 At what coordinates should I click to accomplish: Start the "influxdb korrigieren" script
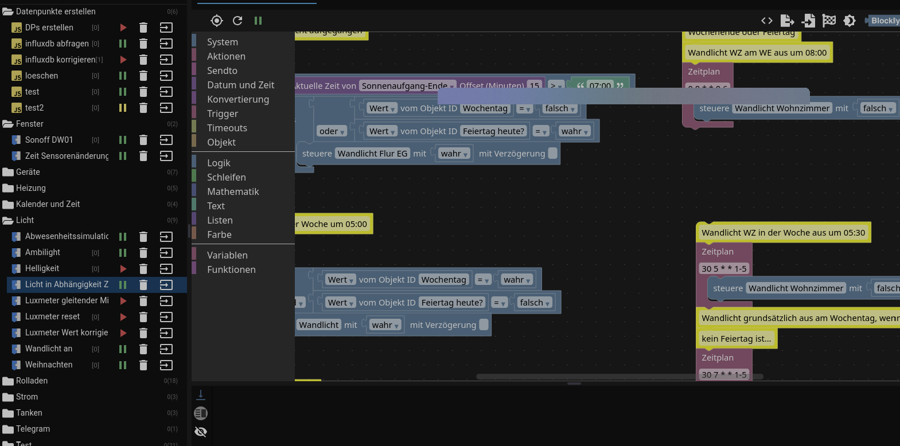pyautogui.click(x=123, y=60)
